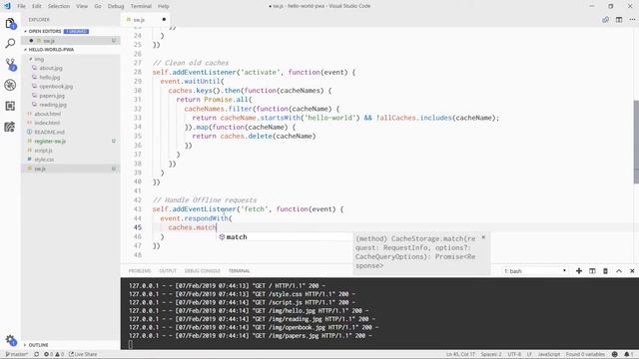Open the Help menu
Screen dimensions: 639x359
pos(164,6)
